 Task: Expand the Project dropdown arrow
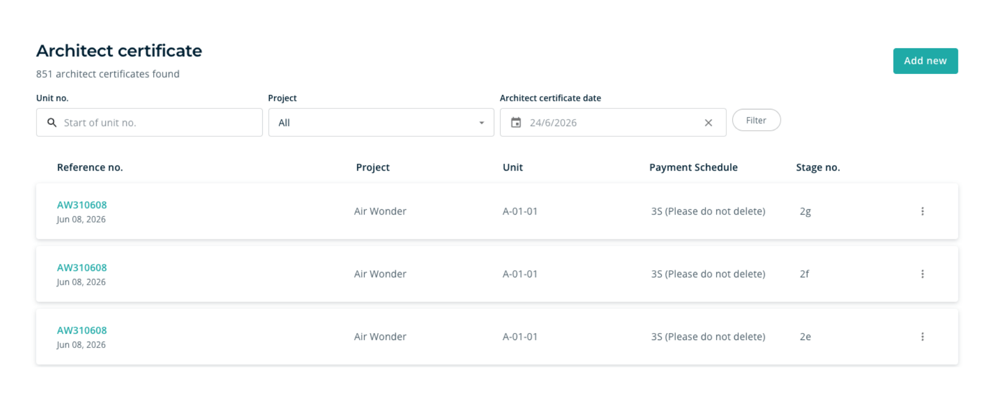[481, 123]
